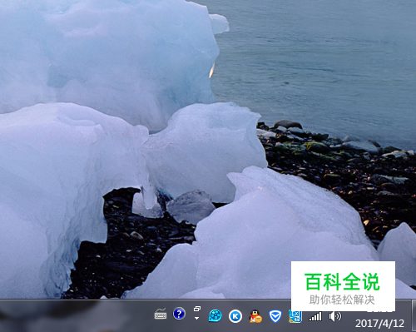Screen dimensions: 416x332
Task: Click the blue question mark help icon
Action: click(x=179, y=314)
